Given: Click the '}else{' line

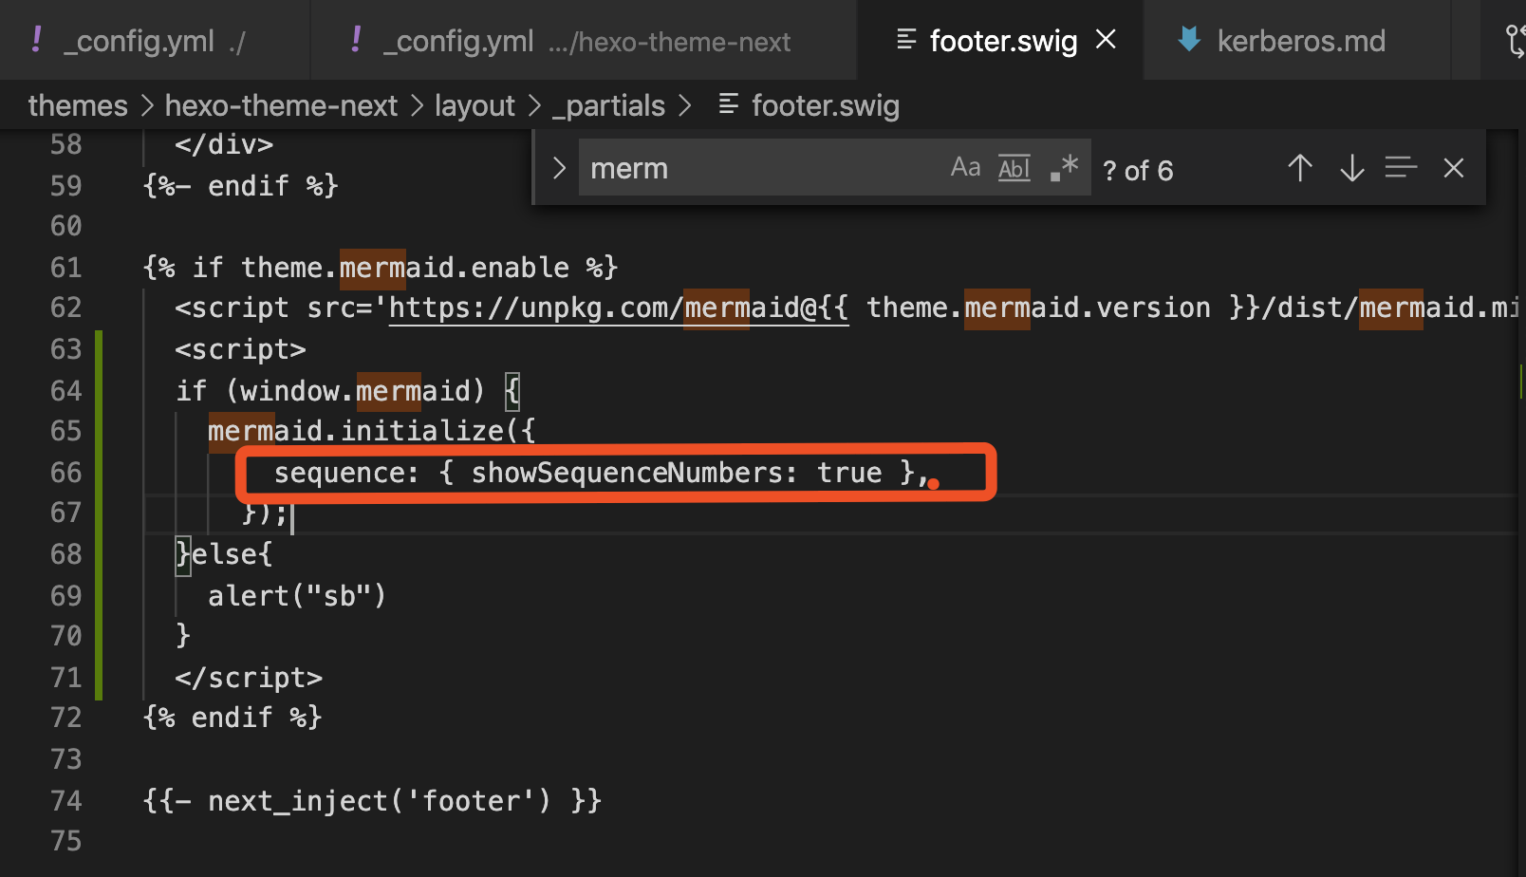Looking at the screenshot, I should [224, 554].
